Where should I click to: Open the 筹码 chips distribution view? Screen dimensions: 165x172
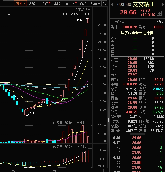pyautogui.click(x=45, y=3)
